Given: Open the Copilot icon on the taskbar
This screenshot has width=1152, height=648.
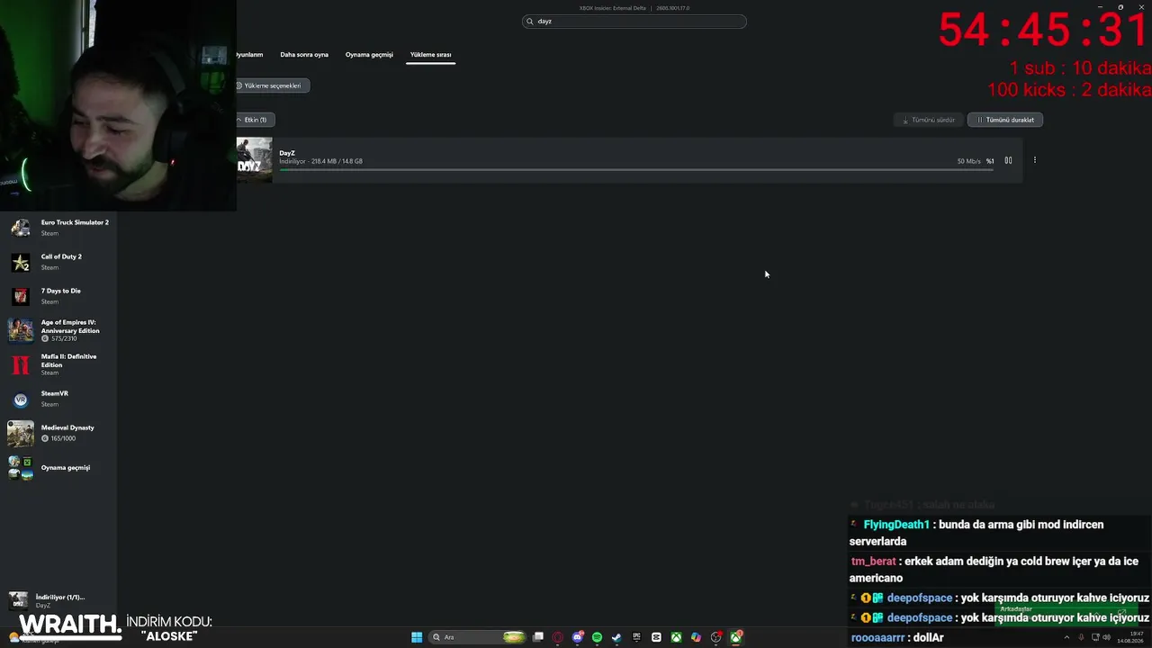Looking at the screenshot, I should click(x=696, y=637).
